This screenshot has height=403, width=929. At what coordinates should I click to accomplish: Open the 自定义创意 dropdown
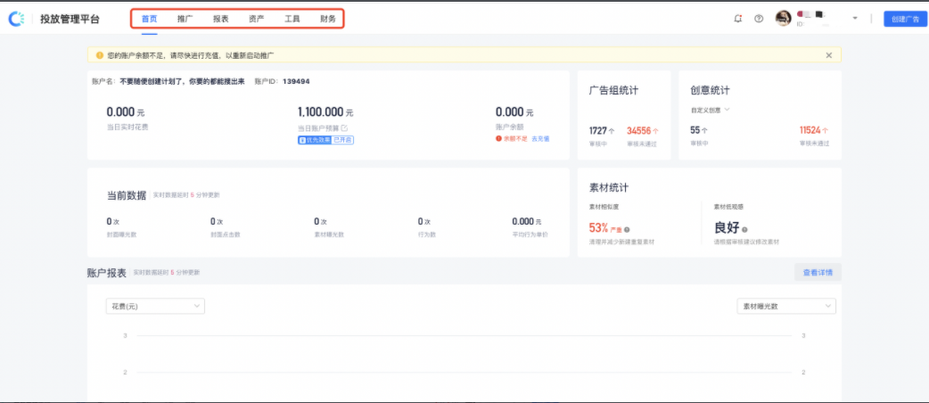click(710, 110)
